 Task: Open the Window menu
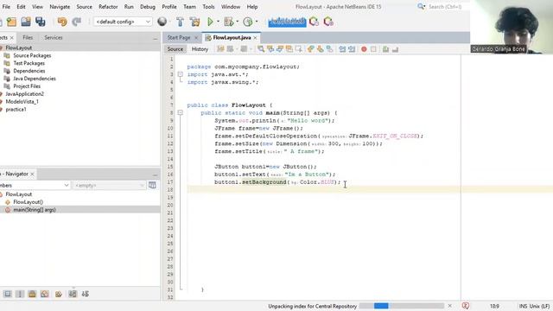[x=231, y=7]
